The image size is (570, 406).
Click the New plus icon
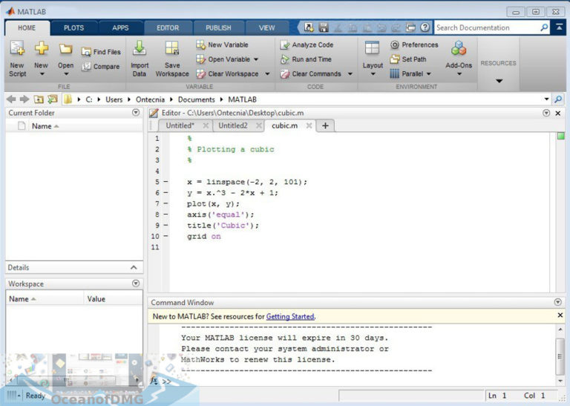pos(42,48)
